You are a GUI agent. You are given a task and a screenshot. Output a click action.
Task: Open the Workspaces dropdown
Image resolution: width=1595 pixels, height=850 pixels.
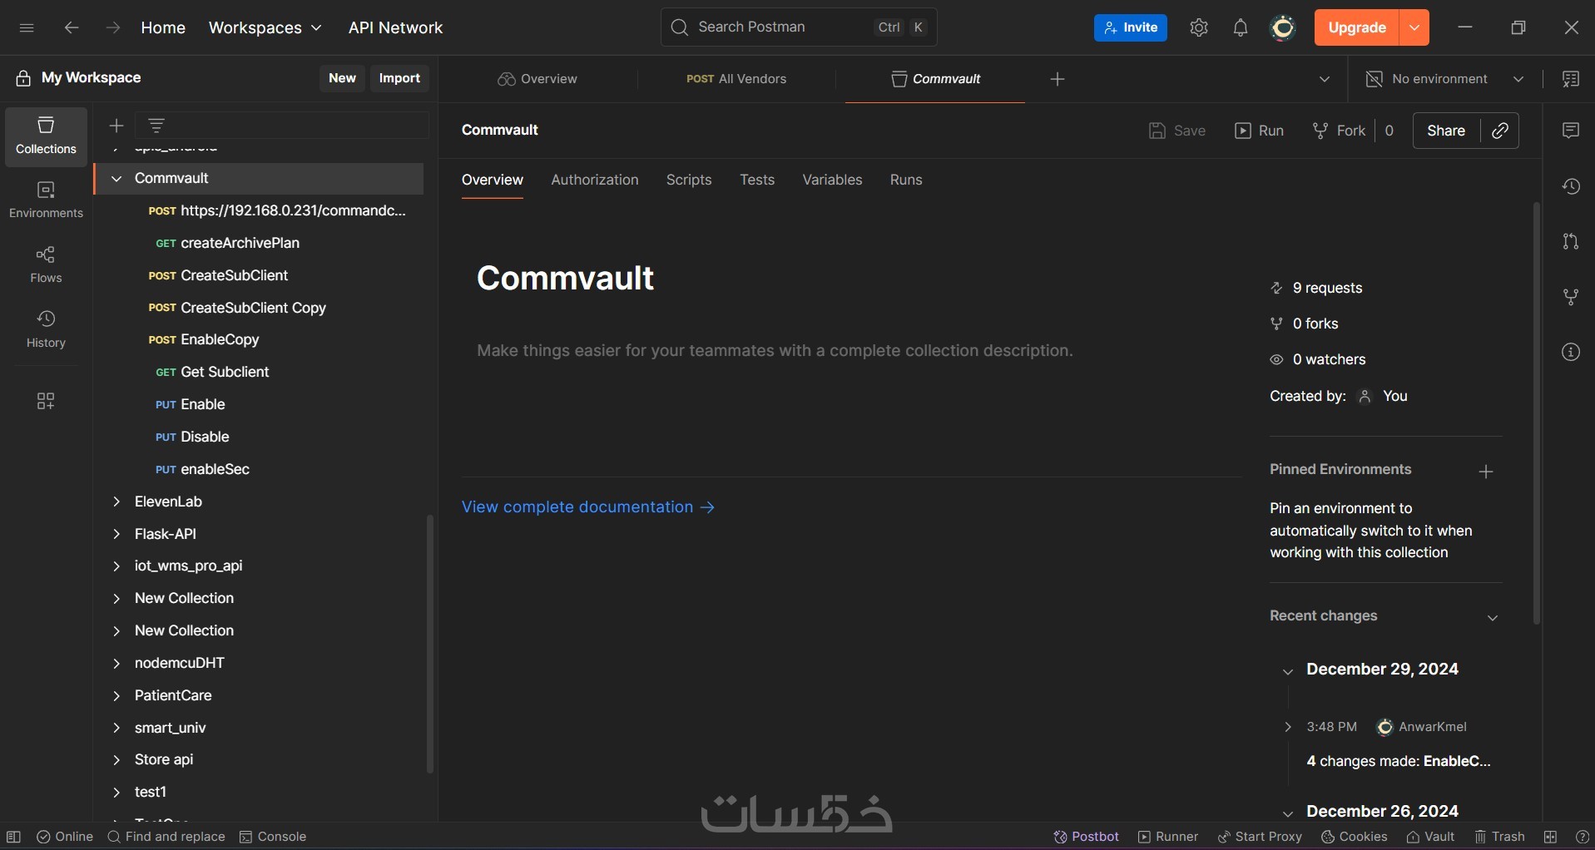[x=265, y=27]
